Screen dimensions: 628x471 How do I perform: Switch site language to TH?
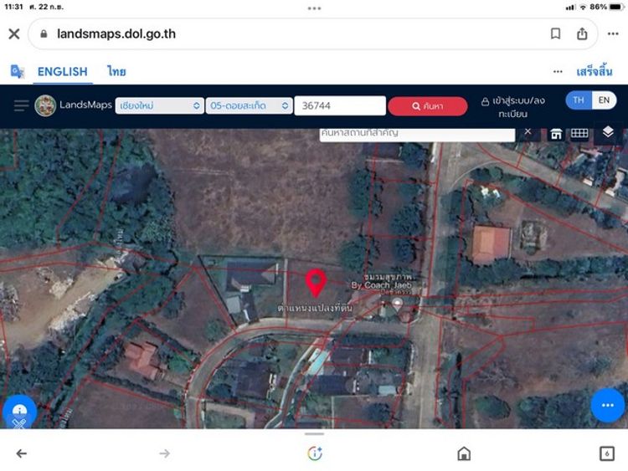[579, 100]
